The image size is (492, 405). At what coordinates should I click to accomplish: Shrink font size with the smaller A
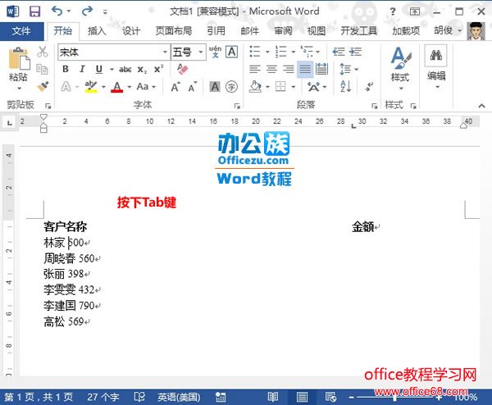point(193,87)
